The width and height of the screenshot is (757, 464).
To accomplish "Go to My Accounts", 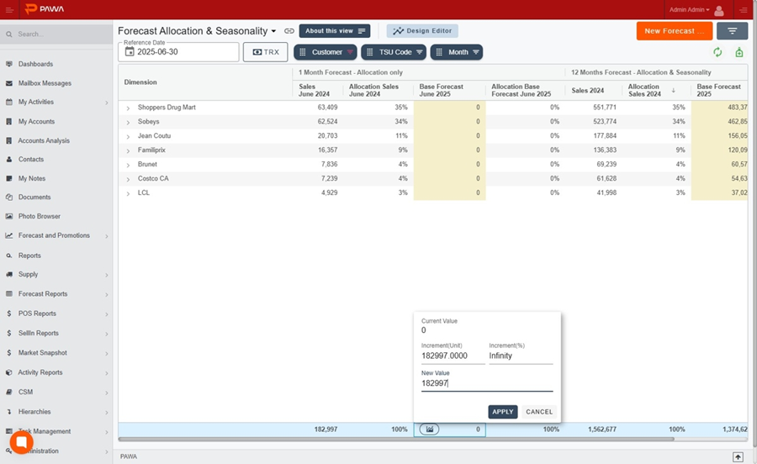I will point(36,122).
